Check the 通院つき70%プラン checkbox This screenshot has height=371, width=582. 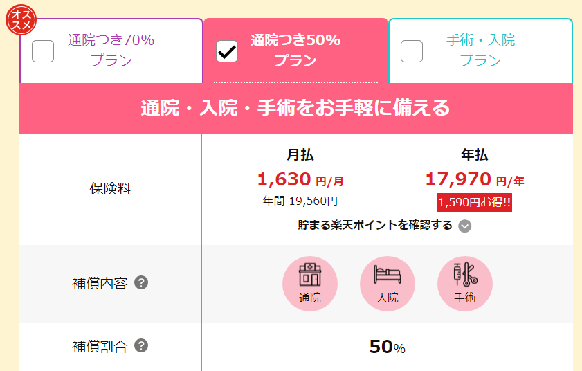(x=43, y=51)
